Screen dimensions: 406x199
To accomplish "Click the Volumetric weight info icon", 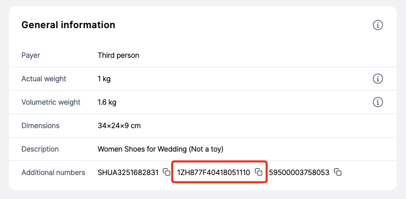I will click(378, 102).
